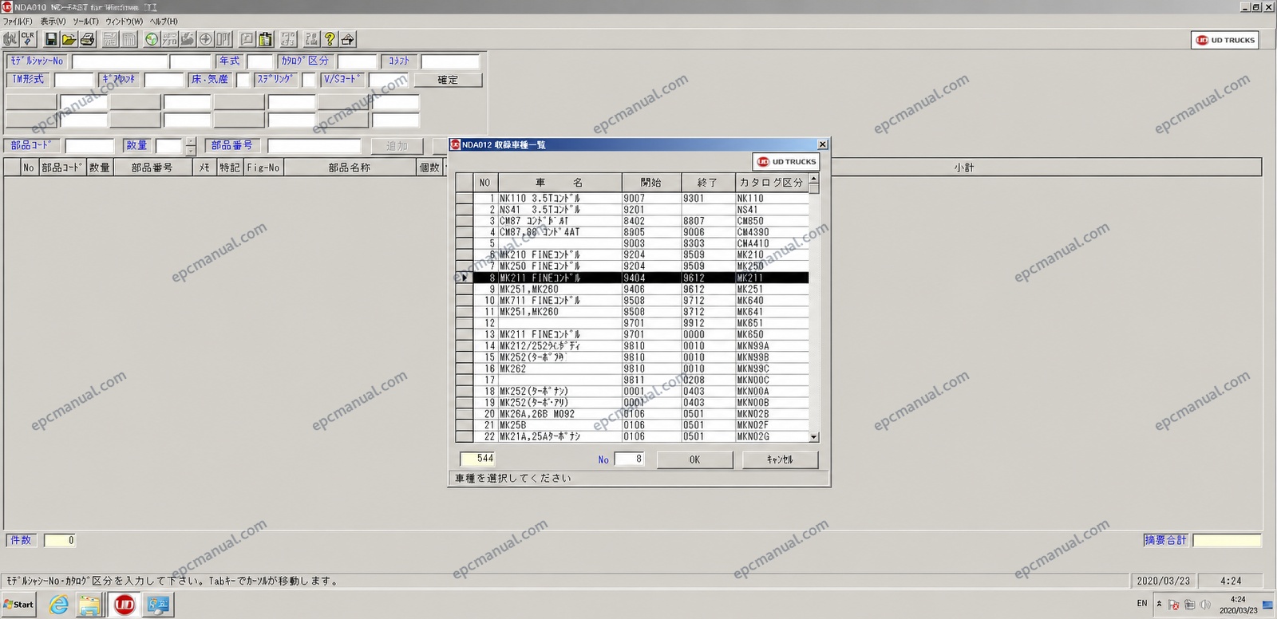
Task: Select row 14 MK212/252 in list
Action: pos(640,346)
